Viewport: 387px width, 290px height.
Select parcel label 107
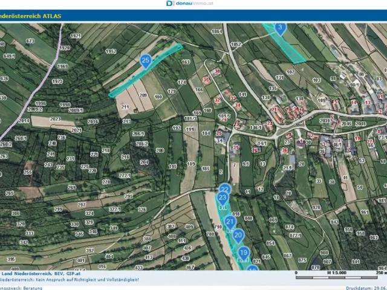click(x=290, y=72)
